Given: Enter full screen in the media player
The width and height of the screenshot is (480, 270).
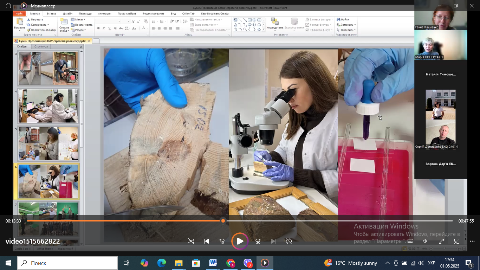Looking at the screenshot, I should coord(441,241).
